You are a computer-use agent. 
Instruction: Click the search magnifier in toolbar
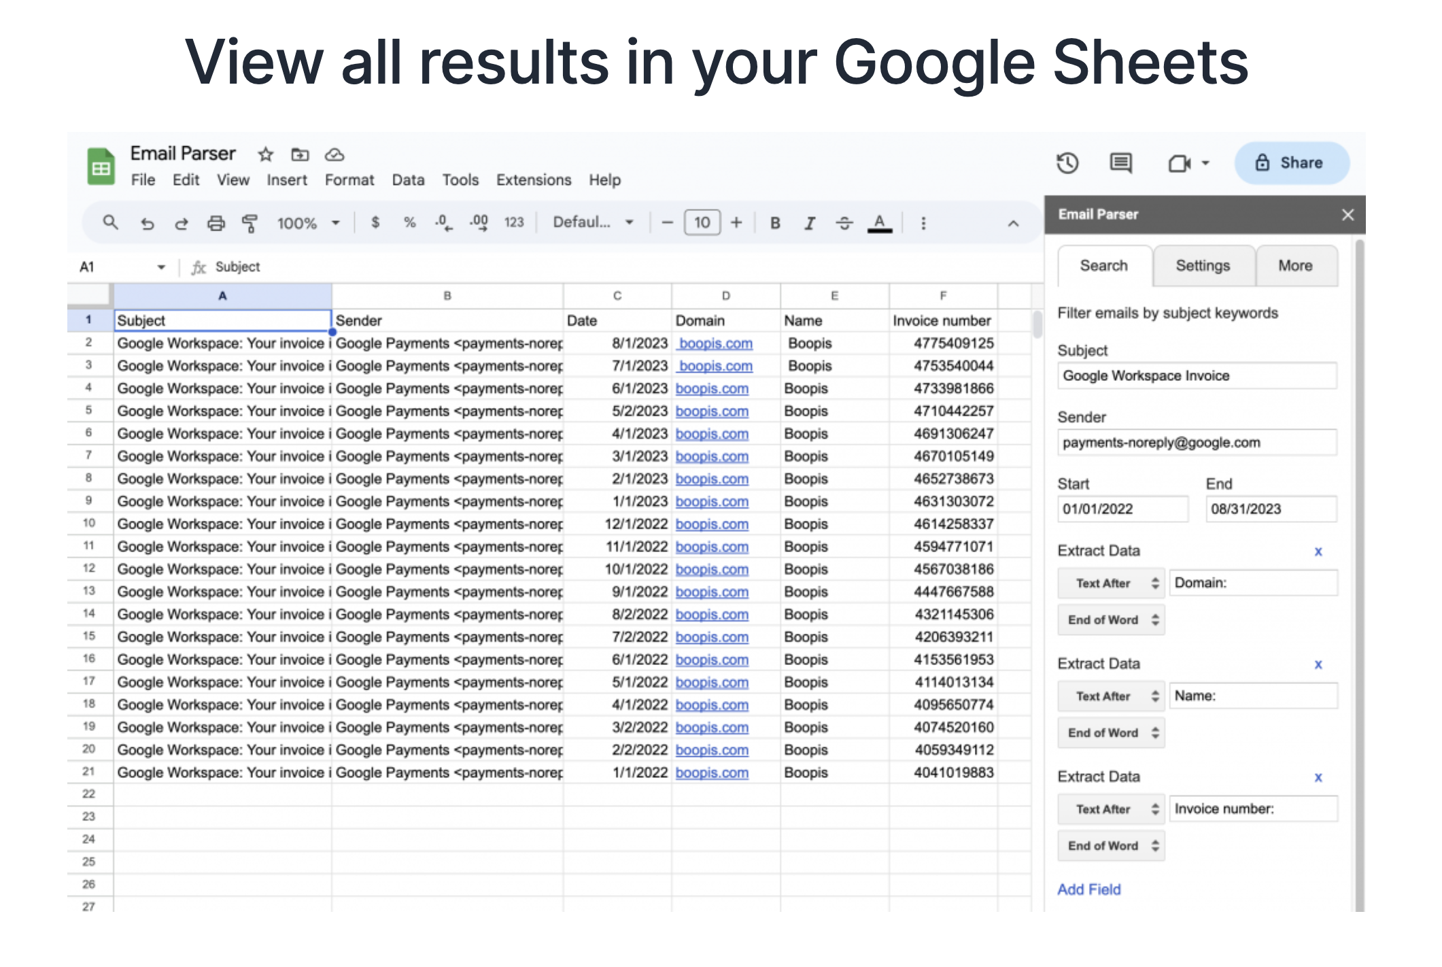(x=110, y=222)
